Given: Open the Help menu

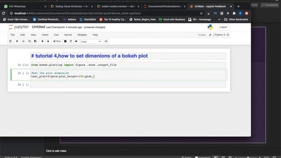Looking at the screenshot, I should 95,35.
